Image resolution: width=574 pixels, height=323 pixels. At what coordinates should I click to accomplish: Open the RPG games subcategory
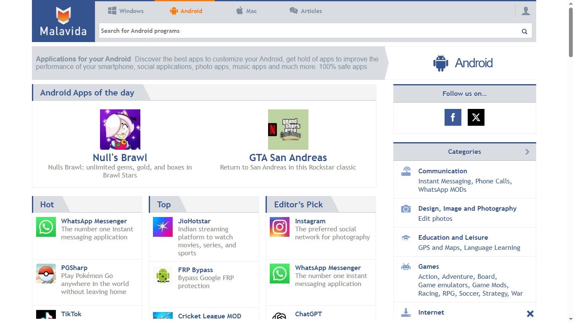tap(448, 294)
